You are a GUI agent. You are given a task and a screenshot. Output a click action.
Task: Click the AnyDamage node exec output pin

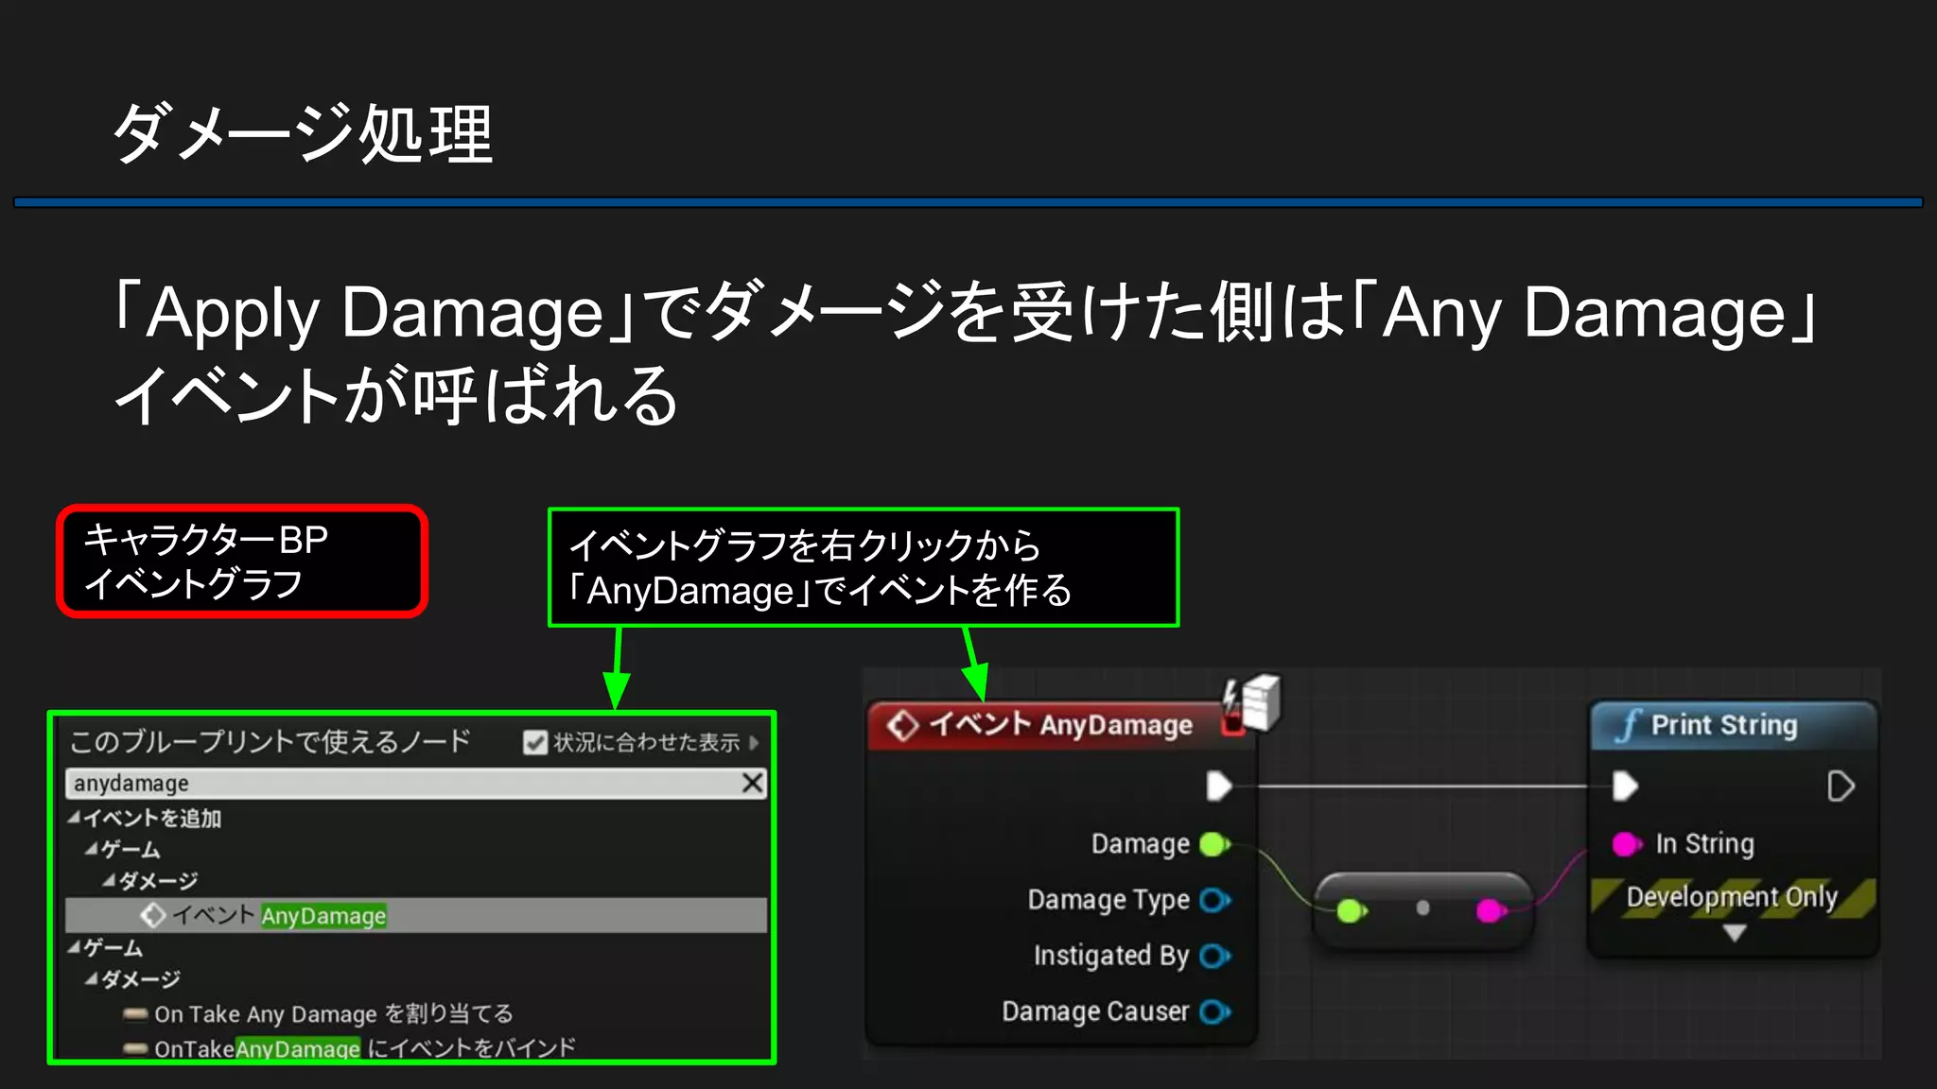[1219, 786]
